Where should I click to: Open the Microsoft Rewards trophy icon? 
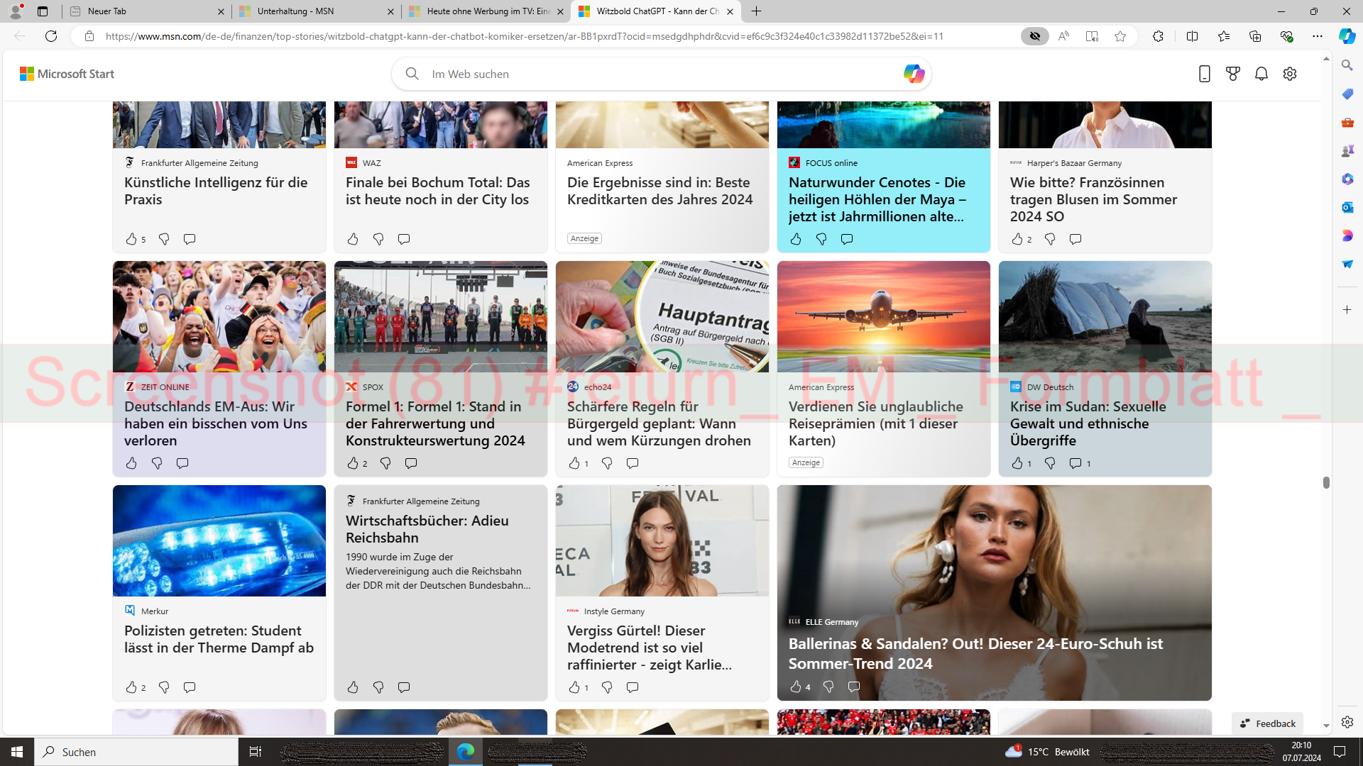click(1233, 74)
